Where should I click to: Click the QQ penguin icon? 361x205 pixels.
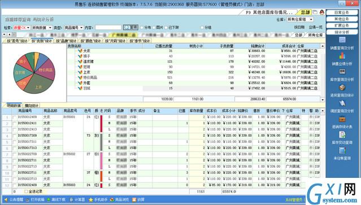click(x=322, y=12)
